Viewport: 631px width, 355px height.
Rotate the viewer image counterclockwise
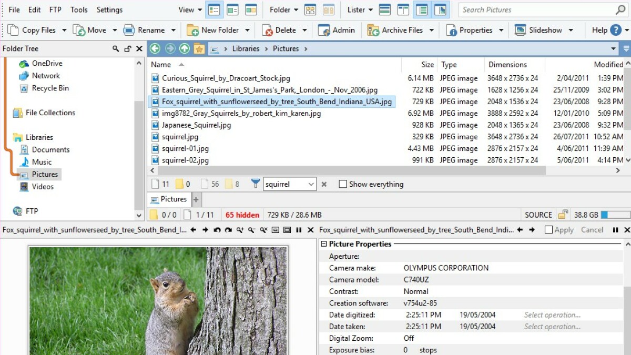click(x=217, y=230)
